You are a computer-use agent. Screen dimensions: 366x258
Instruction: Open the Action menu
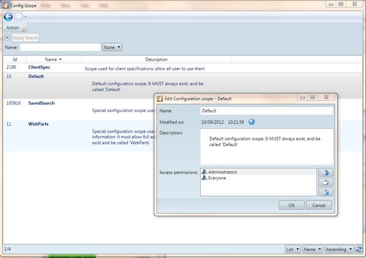pos(13,28)
